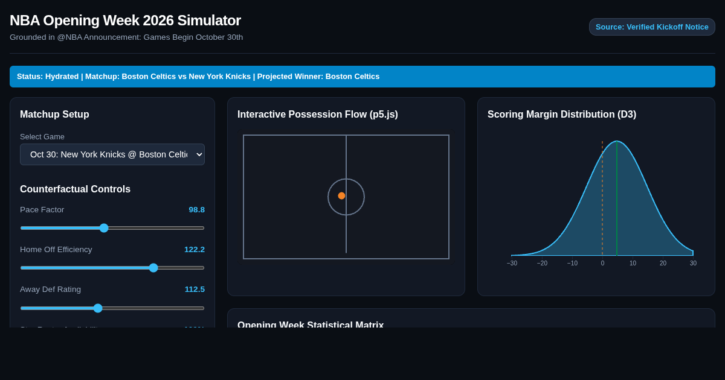Click the green projected margin line

tap(617, 199)
